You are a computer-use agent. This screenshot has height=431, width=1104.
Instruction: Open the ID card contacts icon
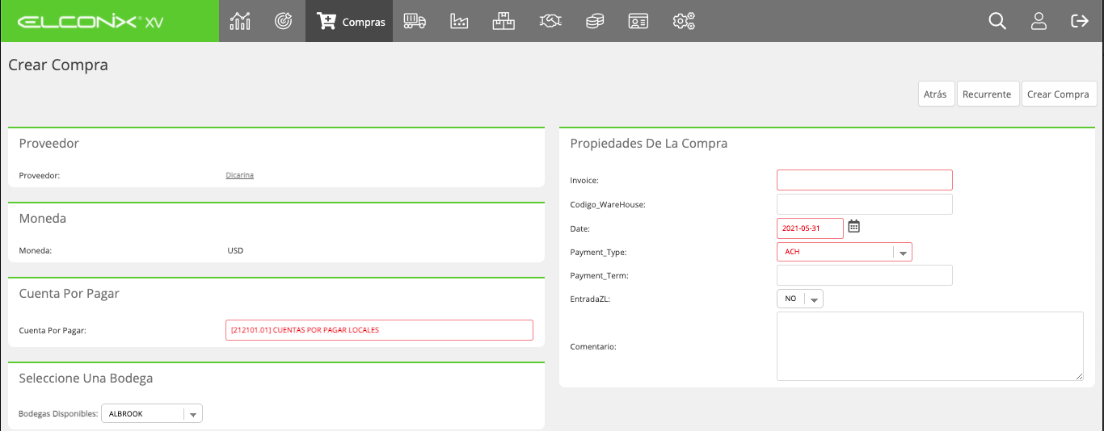pyautogui.click(x=638, y=21)
